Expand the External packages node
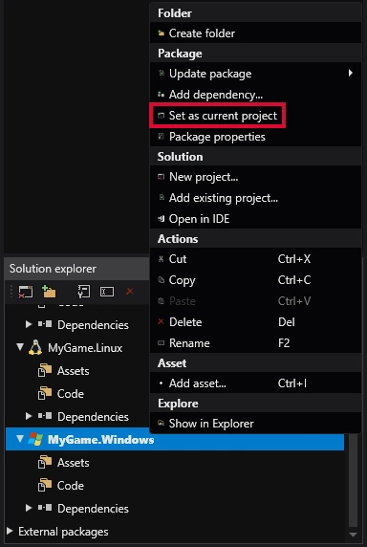The image size is (367, 547). [10, 532]
